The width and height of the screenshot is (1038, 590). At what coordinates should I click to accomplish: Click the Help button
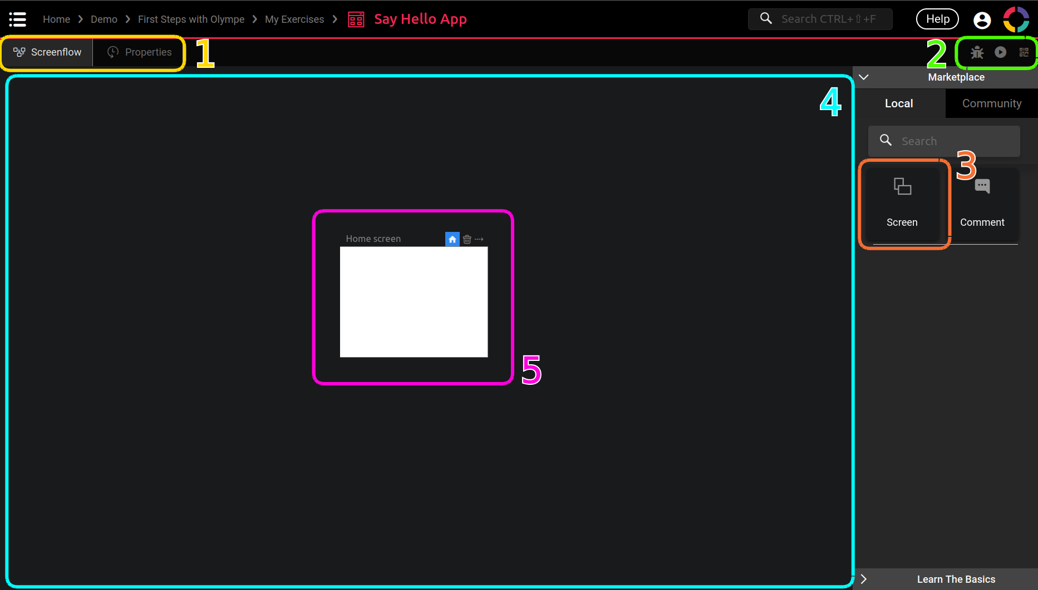pos(937,19)
